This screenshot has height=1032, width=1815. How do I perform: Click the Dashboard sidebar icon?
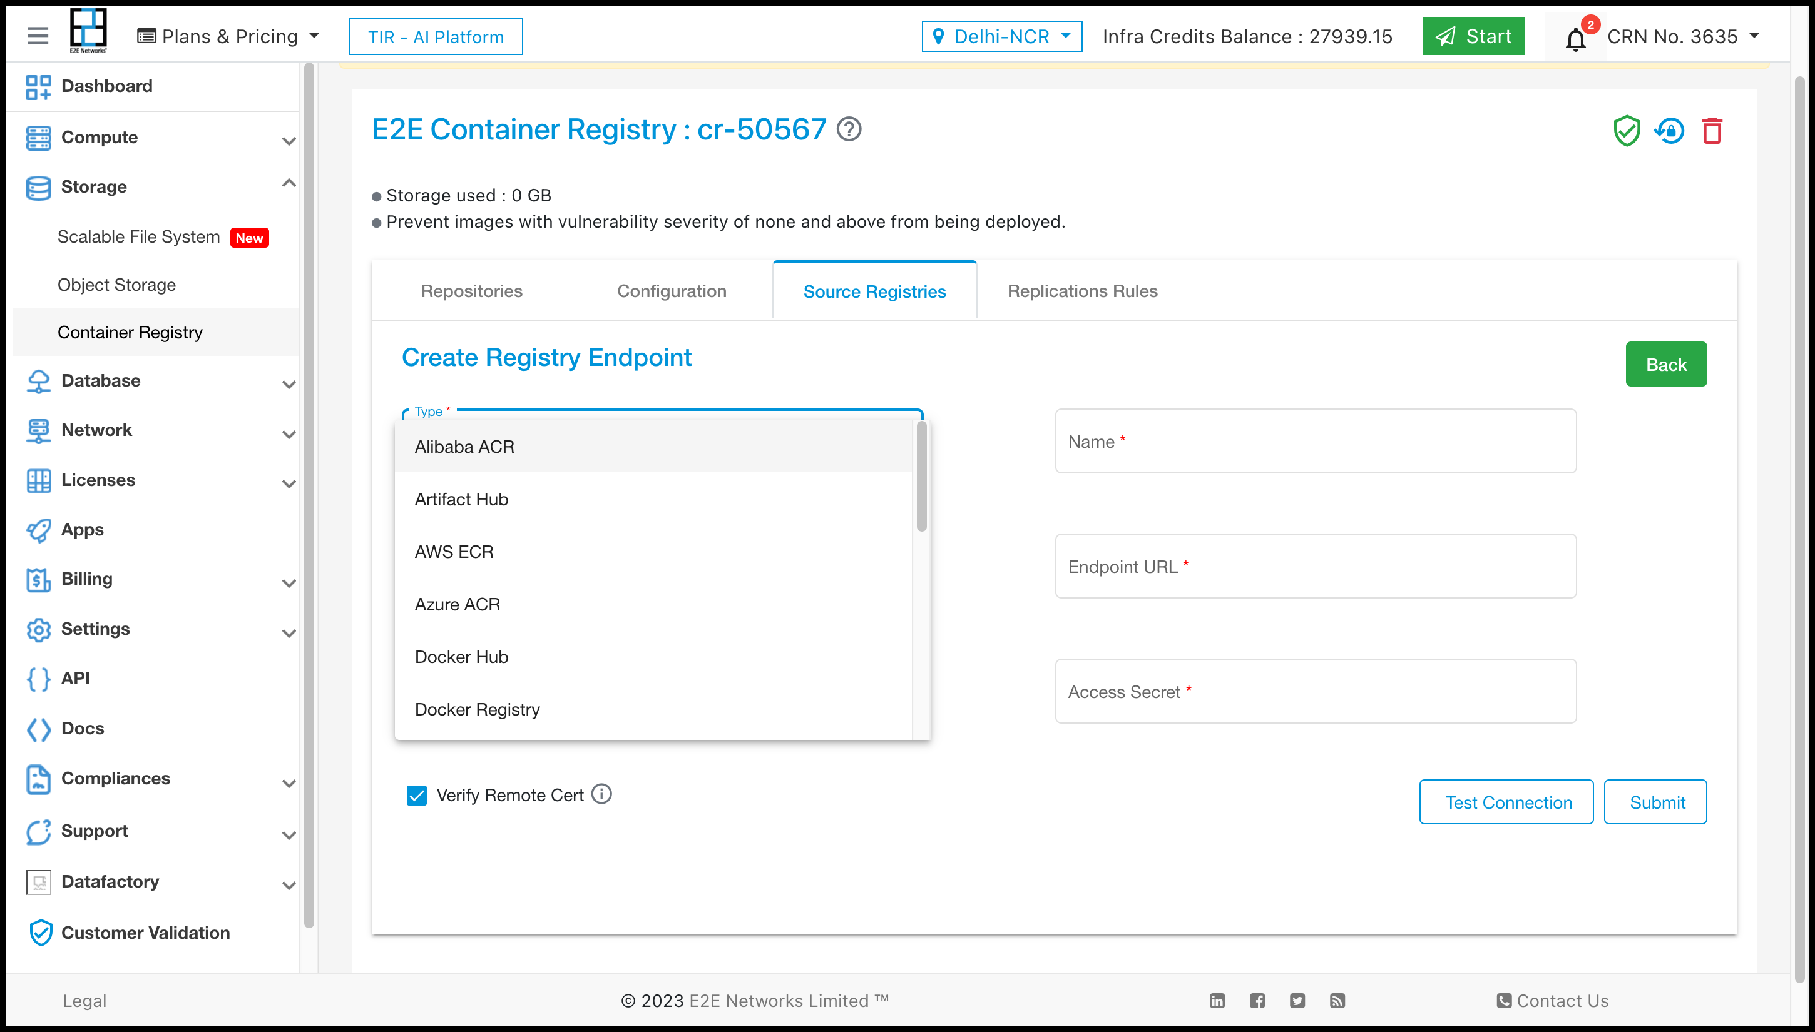tap(38, 86)
